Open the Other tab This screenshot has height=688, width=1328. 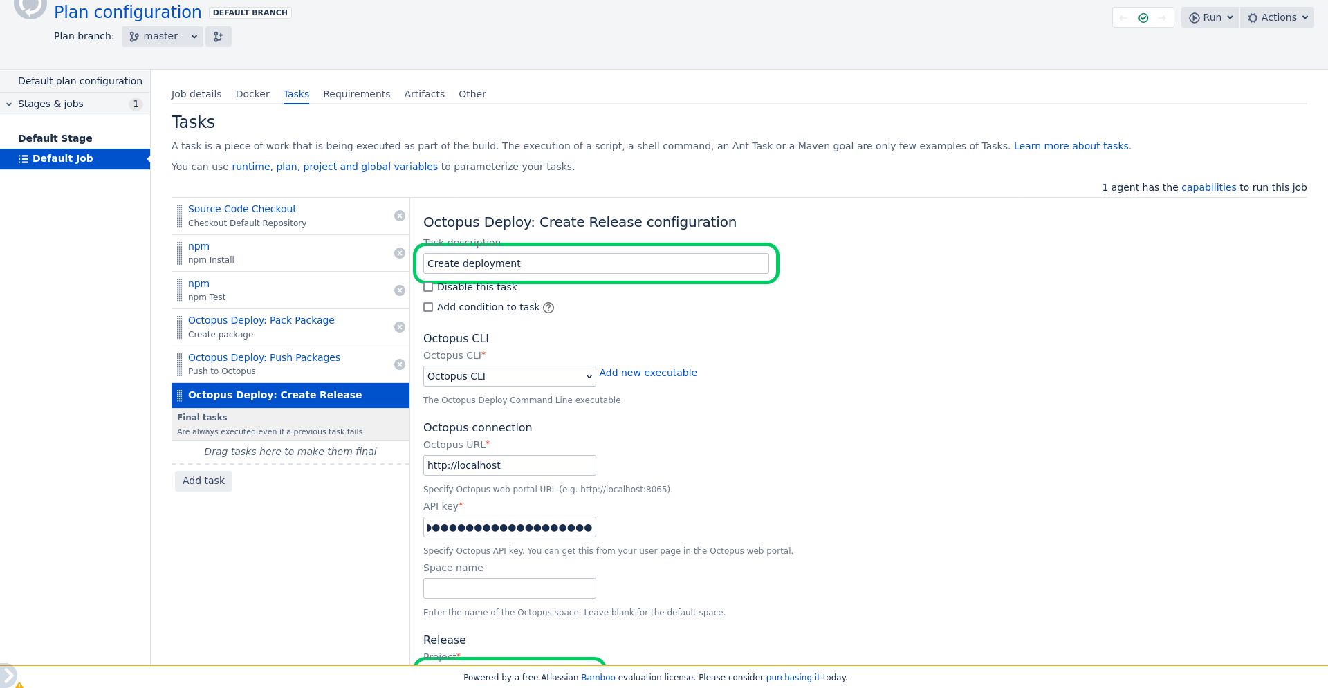pos(472,94)
